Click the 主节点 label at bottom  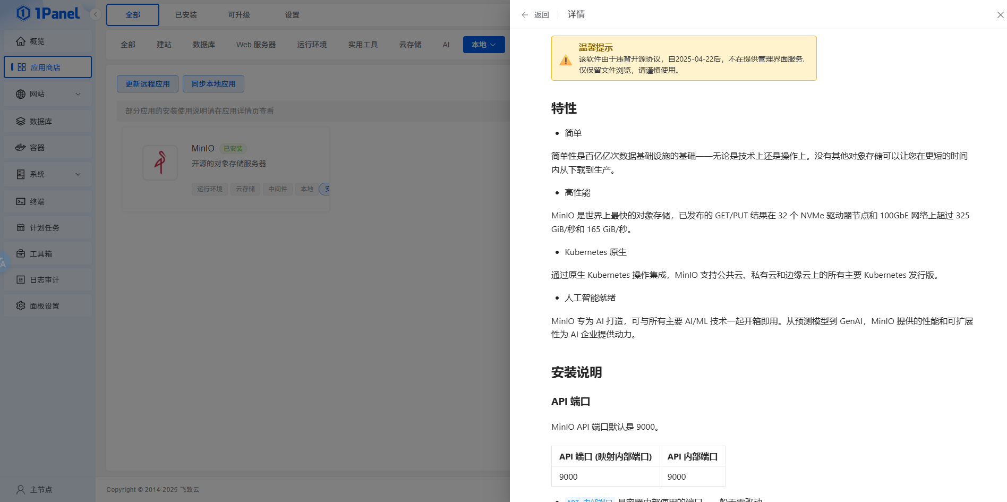tap(41, 489)
